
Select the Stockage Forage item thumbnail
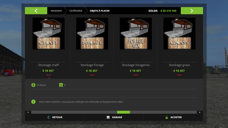[x=92, y=34]
